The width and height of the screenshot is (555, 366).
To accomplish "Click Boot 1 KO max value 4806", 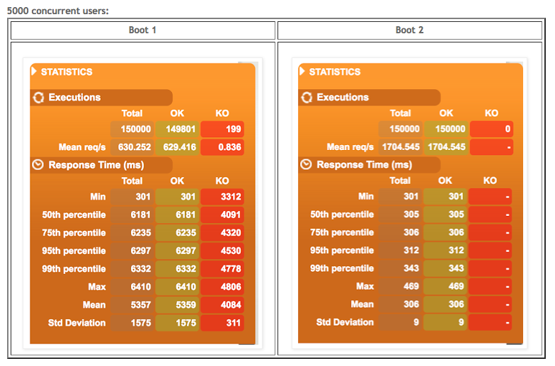I will tap(222, 287).
